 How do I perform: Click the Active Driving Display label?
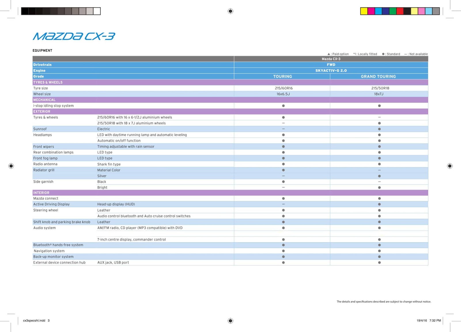[51, 204]
